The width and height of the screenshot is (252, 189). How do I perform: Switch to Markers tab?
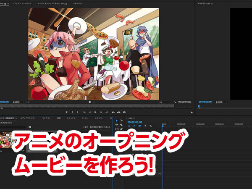(x=85, y=118)
